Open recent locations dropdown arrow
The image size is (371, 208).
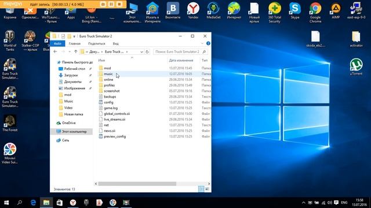coord(70,51)
